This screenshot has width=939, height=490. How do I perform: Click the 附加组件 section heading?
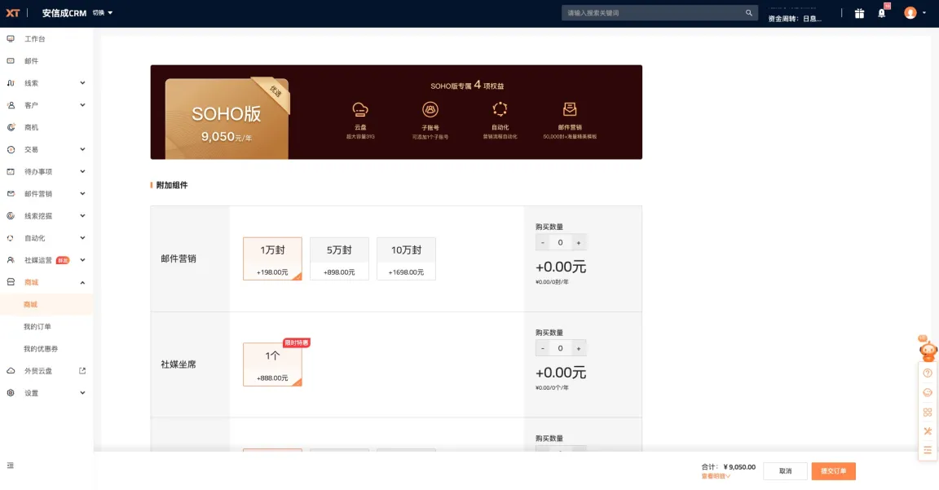(172, 185)
